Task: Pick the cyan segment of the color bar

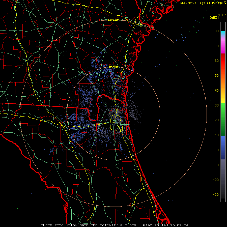Action: [x=223, y=33]
